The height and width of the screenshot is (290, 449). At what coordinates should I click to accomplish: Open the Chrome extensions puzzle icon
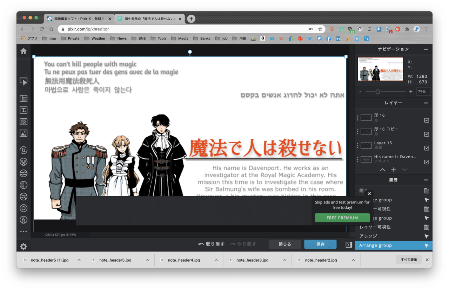pyautogui.click(x=407, y=29)
